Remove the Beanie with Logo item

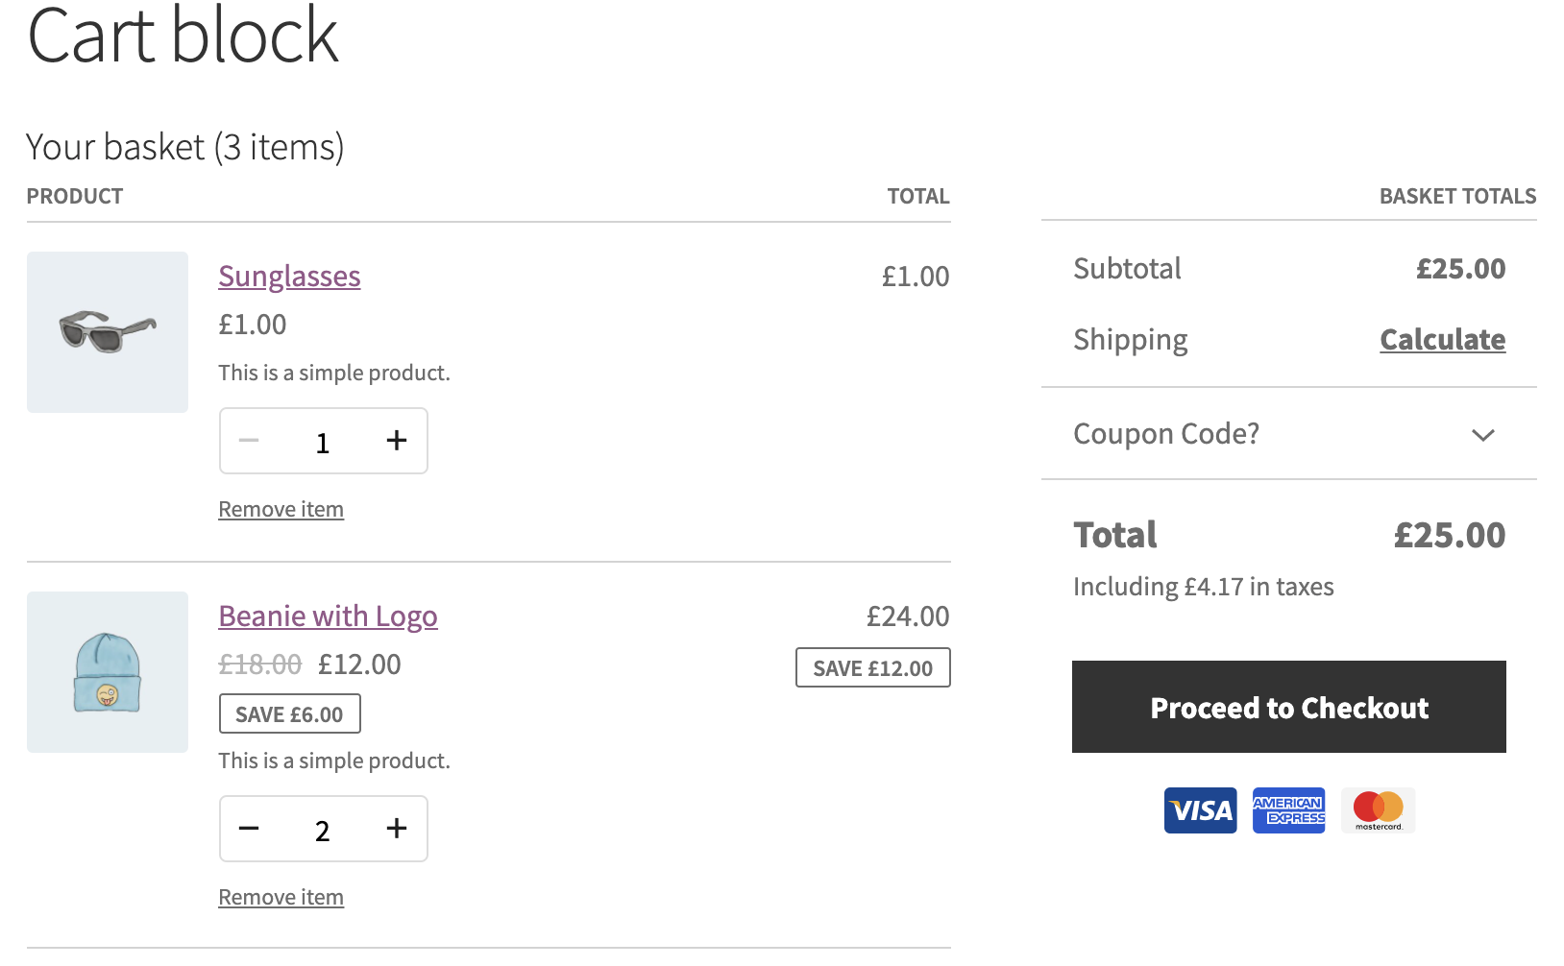pyautogui.click(x=281, y=896)
